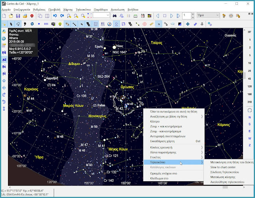Set time to now with square button

[165, 16]
